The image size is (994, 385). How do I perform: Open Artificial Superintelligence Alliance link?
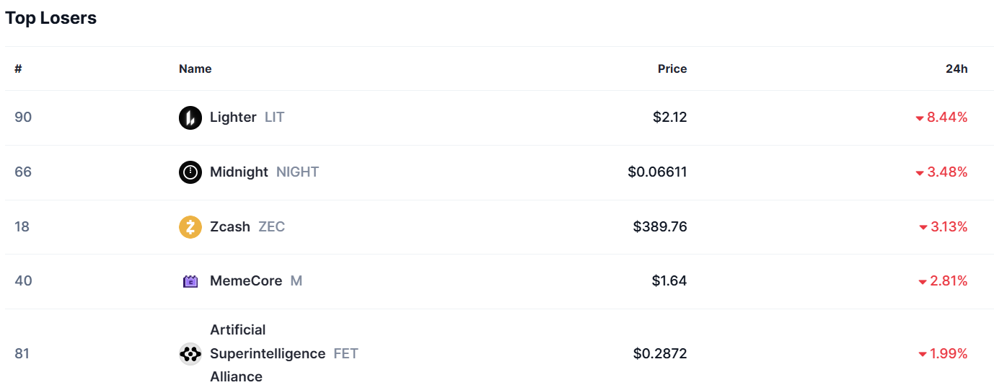click(x=267, y=354)
